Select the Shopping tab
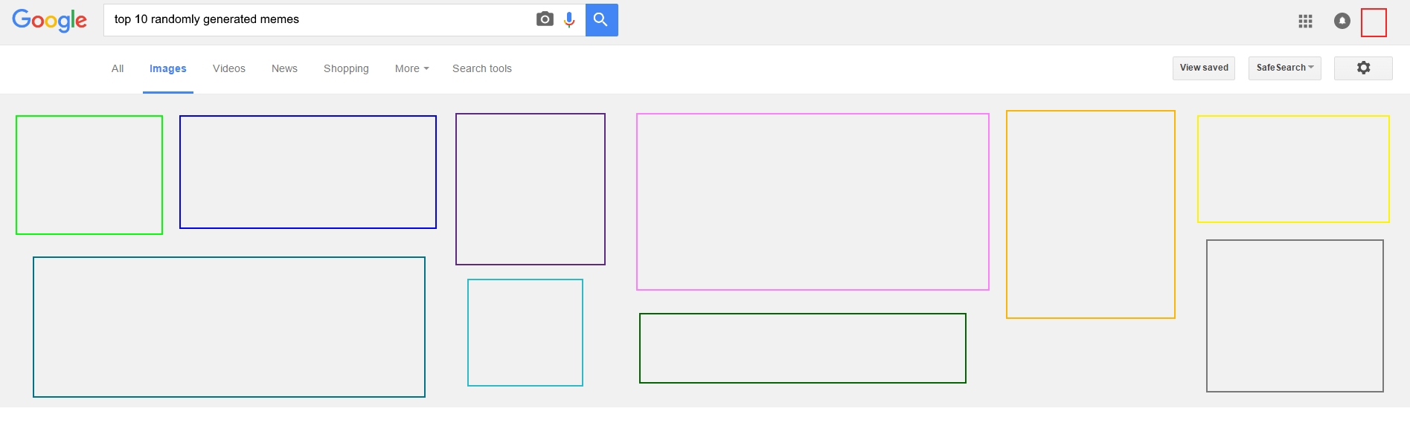The image size is (1410, 446). (x=346, y=68)
